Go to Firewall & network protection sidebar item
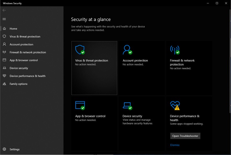 coord(32,52)
